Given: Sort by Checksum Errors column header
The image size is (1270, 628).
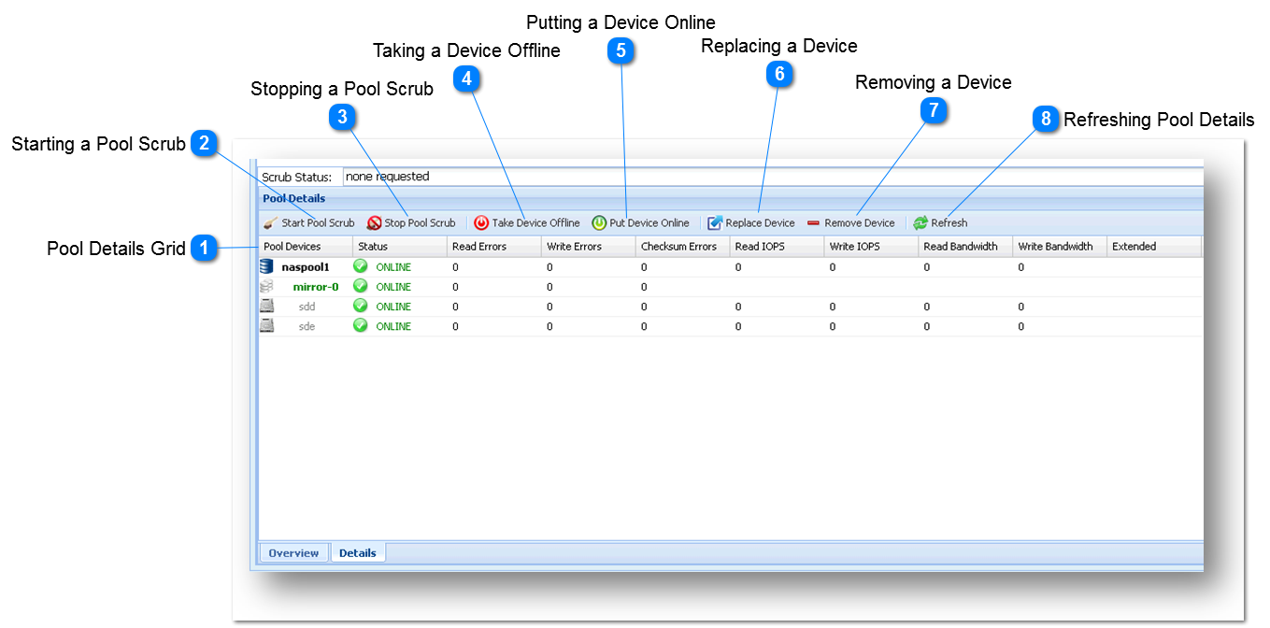Looking at the screenshot, I should pos(683,247).
